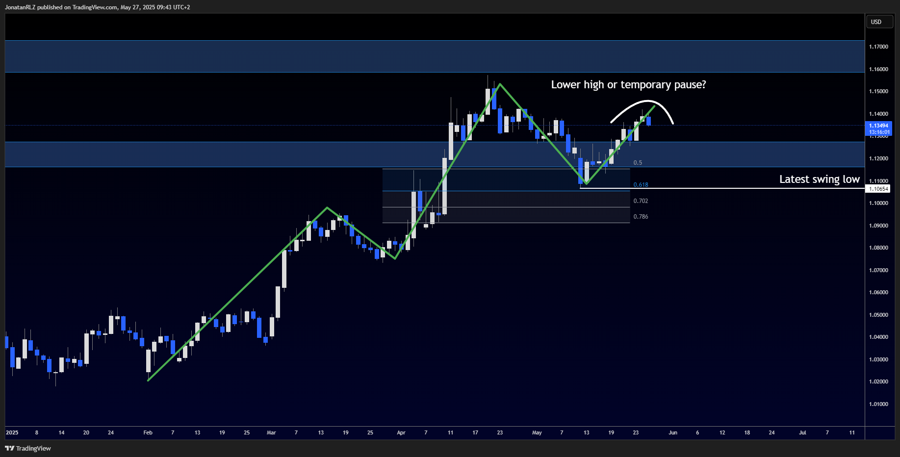Viewport: 900px width, 457px height.
Task: Click the 13:16:01 bar countdown timer
Action: click(x=878, y=132)
